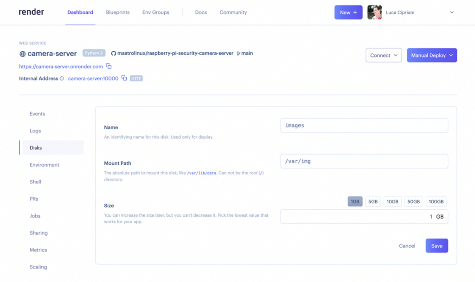The width and height of the screenshot is (475, 282).
Task: Copy the camera-server.onrender.com URL
Action: coord(109,66)
